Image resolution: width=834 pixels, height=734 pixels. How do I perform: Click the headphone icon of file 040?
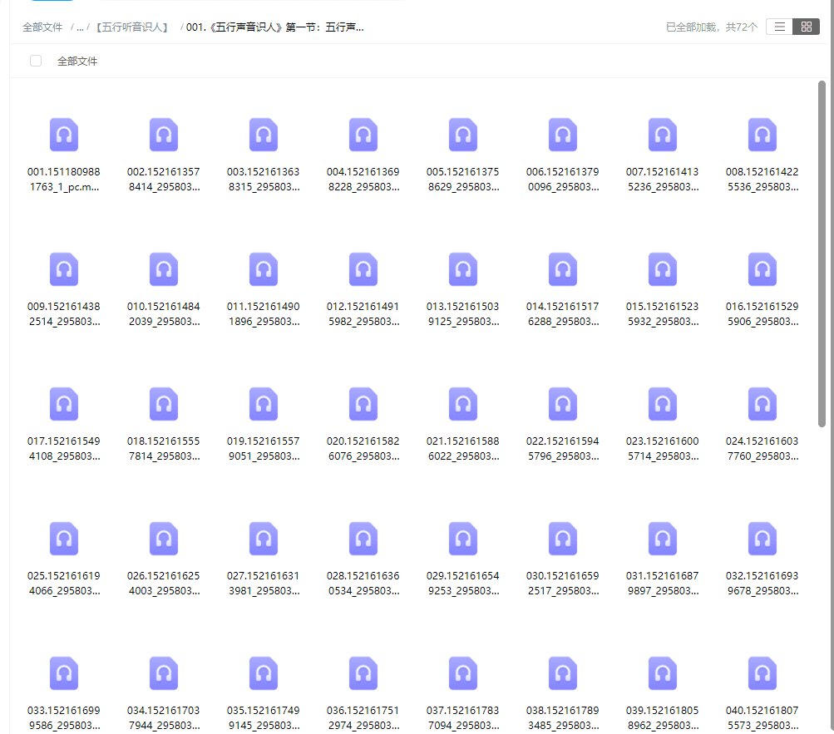[x=762, y=672]
